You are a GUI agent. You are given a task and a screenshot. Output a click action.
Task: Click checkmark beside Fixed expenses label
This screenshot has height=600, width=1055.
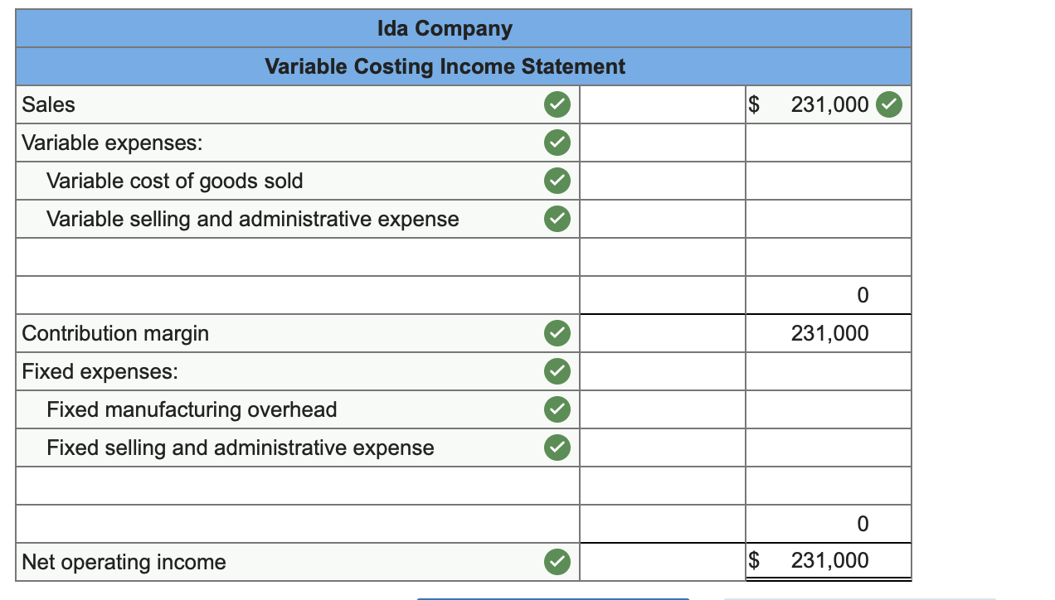tap(557, 372)
